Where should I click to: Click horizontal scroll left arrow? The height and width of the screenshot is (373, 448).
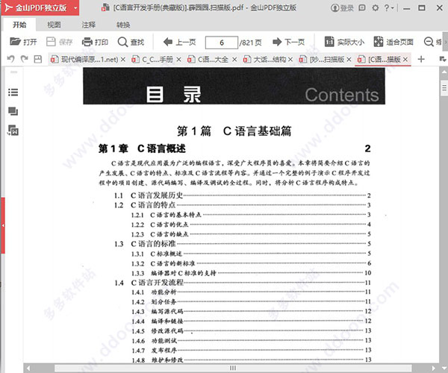[x=28, y=368]
